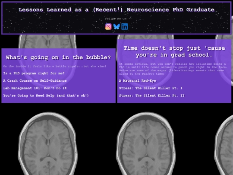Open 'Lab Management 101: Don't Do It'

click(x=35, y=88)
